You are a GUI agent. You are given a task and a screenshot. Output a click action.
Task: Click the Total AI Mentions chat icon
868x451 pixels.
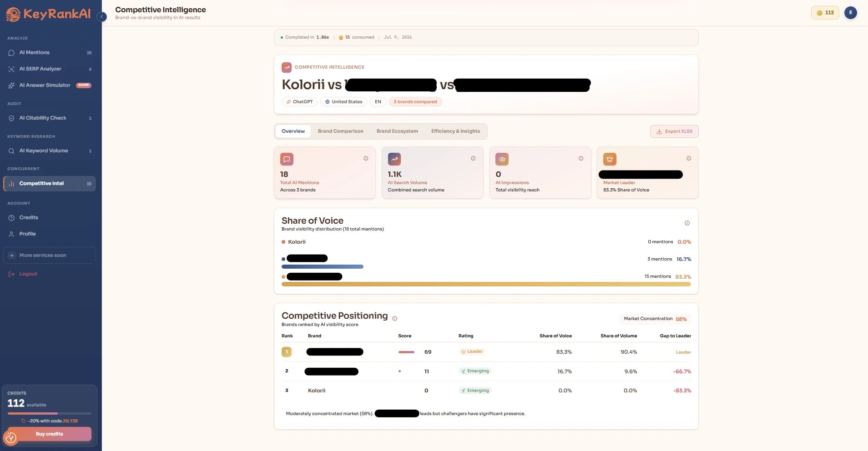pyautogui.click(x=287, y=159)
